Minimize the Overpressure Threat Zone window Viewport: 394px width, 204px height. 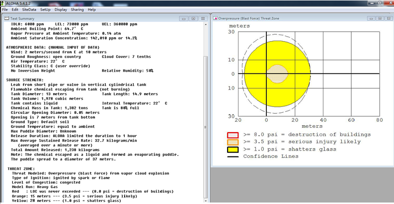pyautogui.click(x=371, y=18)
